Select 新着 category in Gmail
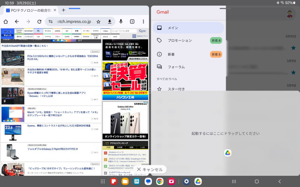This screenshot has width=300, height=187. point(188,54)
